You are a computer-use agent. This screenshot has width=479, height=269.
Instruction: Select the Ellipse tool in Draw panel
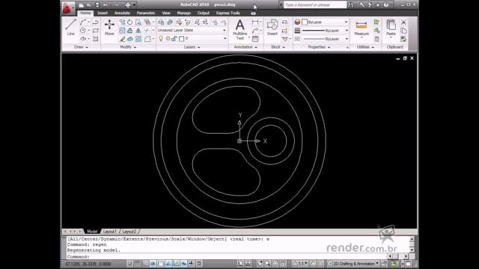(x=83, y=39)
